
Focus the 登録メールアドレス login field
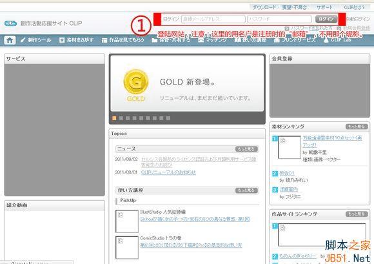click(213, 19)
